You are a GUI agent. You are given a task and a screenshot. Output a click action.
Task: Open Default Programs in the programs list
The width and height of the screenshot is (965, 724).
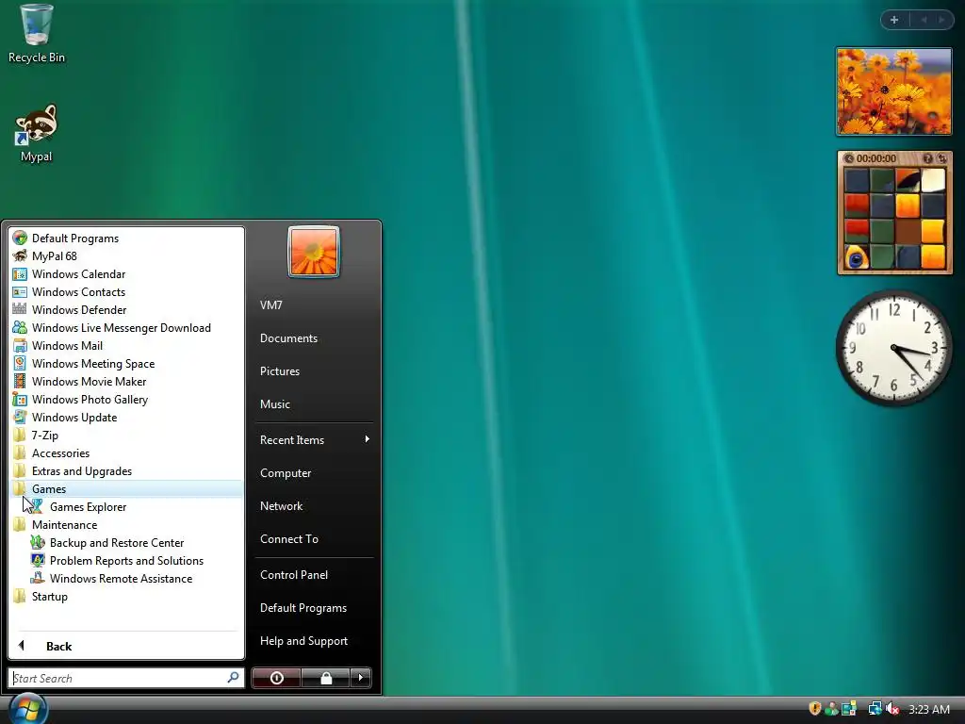pos(127,239)
